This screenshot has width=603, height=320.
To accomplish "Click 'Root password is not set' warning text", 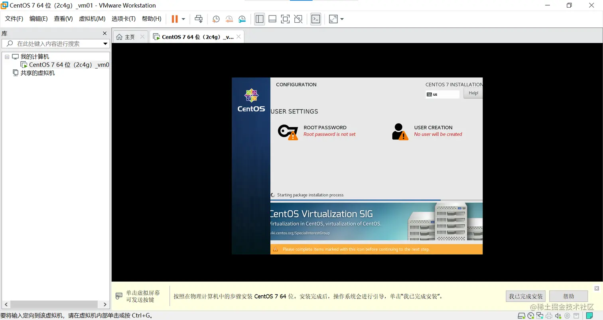I will click(329, 134).
